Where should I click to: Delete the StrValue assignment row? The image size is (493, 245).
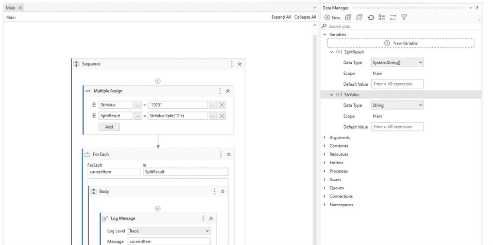[x=222, y=105]
